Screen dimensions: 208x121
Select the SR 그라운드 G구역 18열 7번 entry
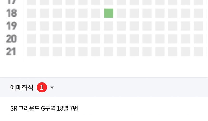click(x=44, y=108)
